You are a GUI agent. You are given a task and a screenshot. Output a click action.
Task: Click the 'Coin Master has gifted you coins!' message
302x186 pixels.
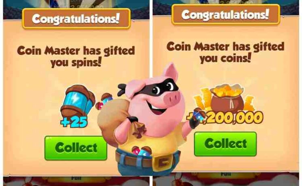coord(225,52)
